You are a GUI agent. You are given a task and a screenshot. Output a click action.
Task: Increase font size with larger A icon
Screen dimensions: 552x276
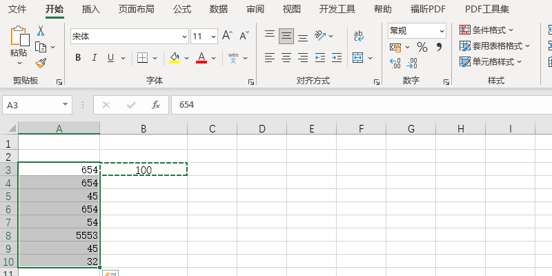(x=227, y=35)
